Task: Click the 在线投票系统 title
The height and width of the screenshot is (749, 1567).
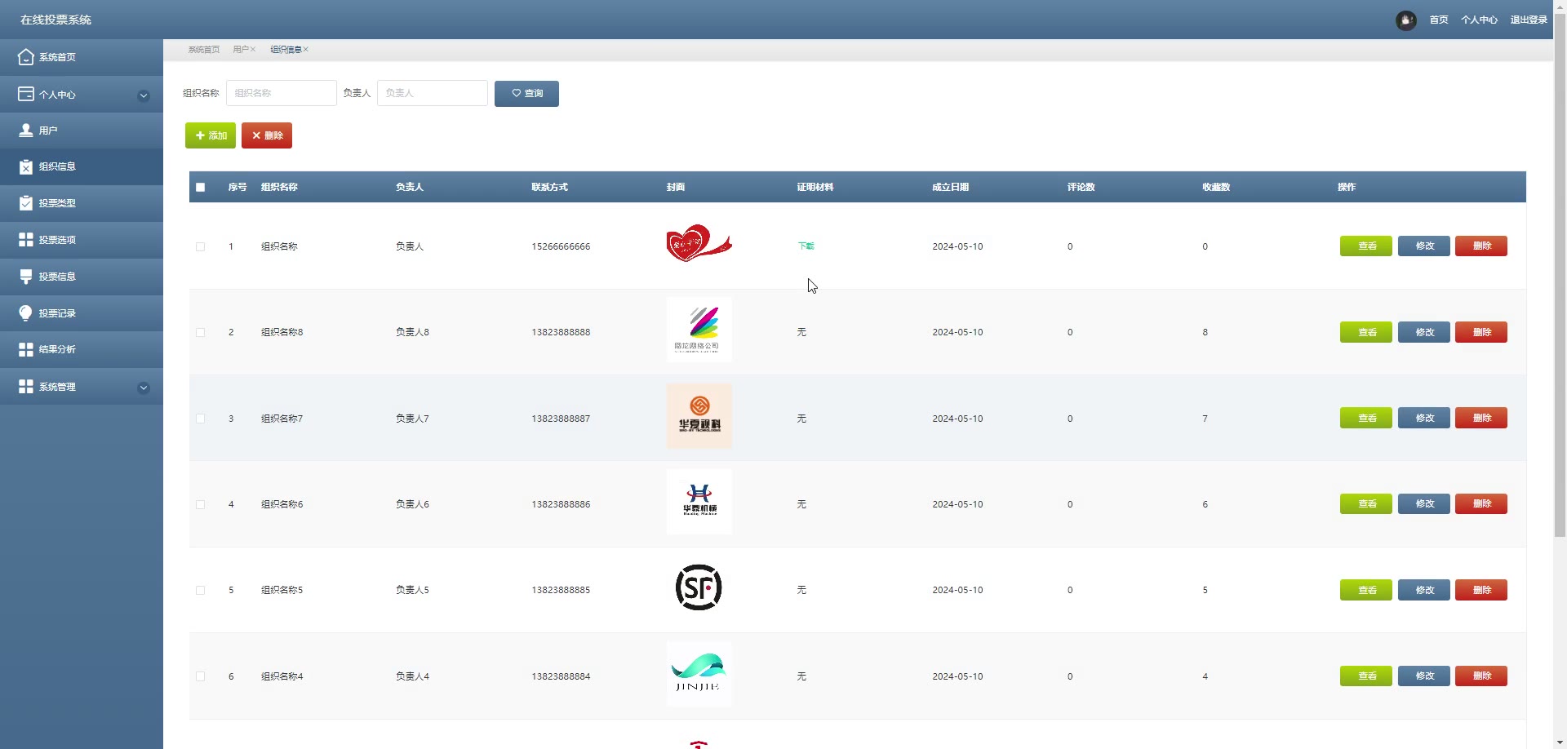Action: (55, 20)
